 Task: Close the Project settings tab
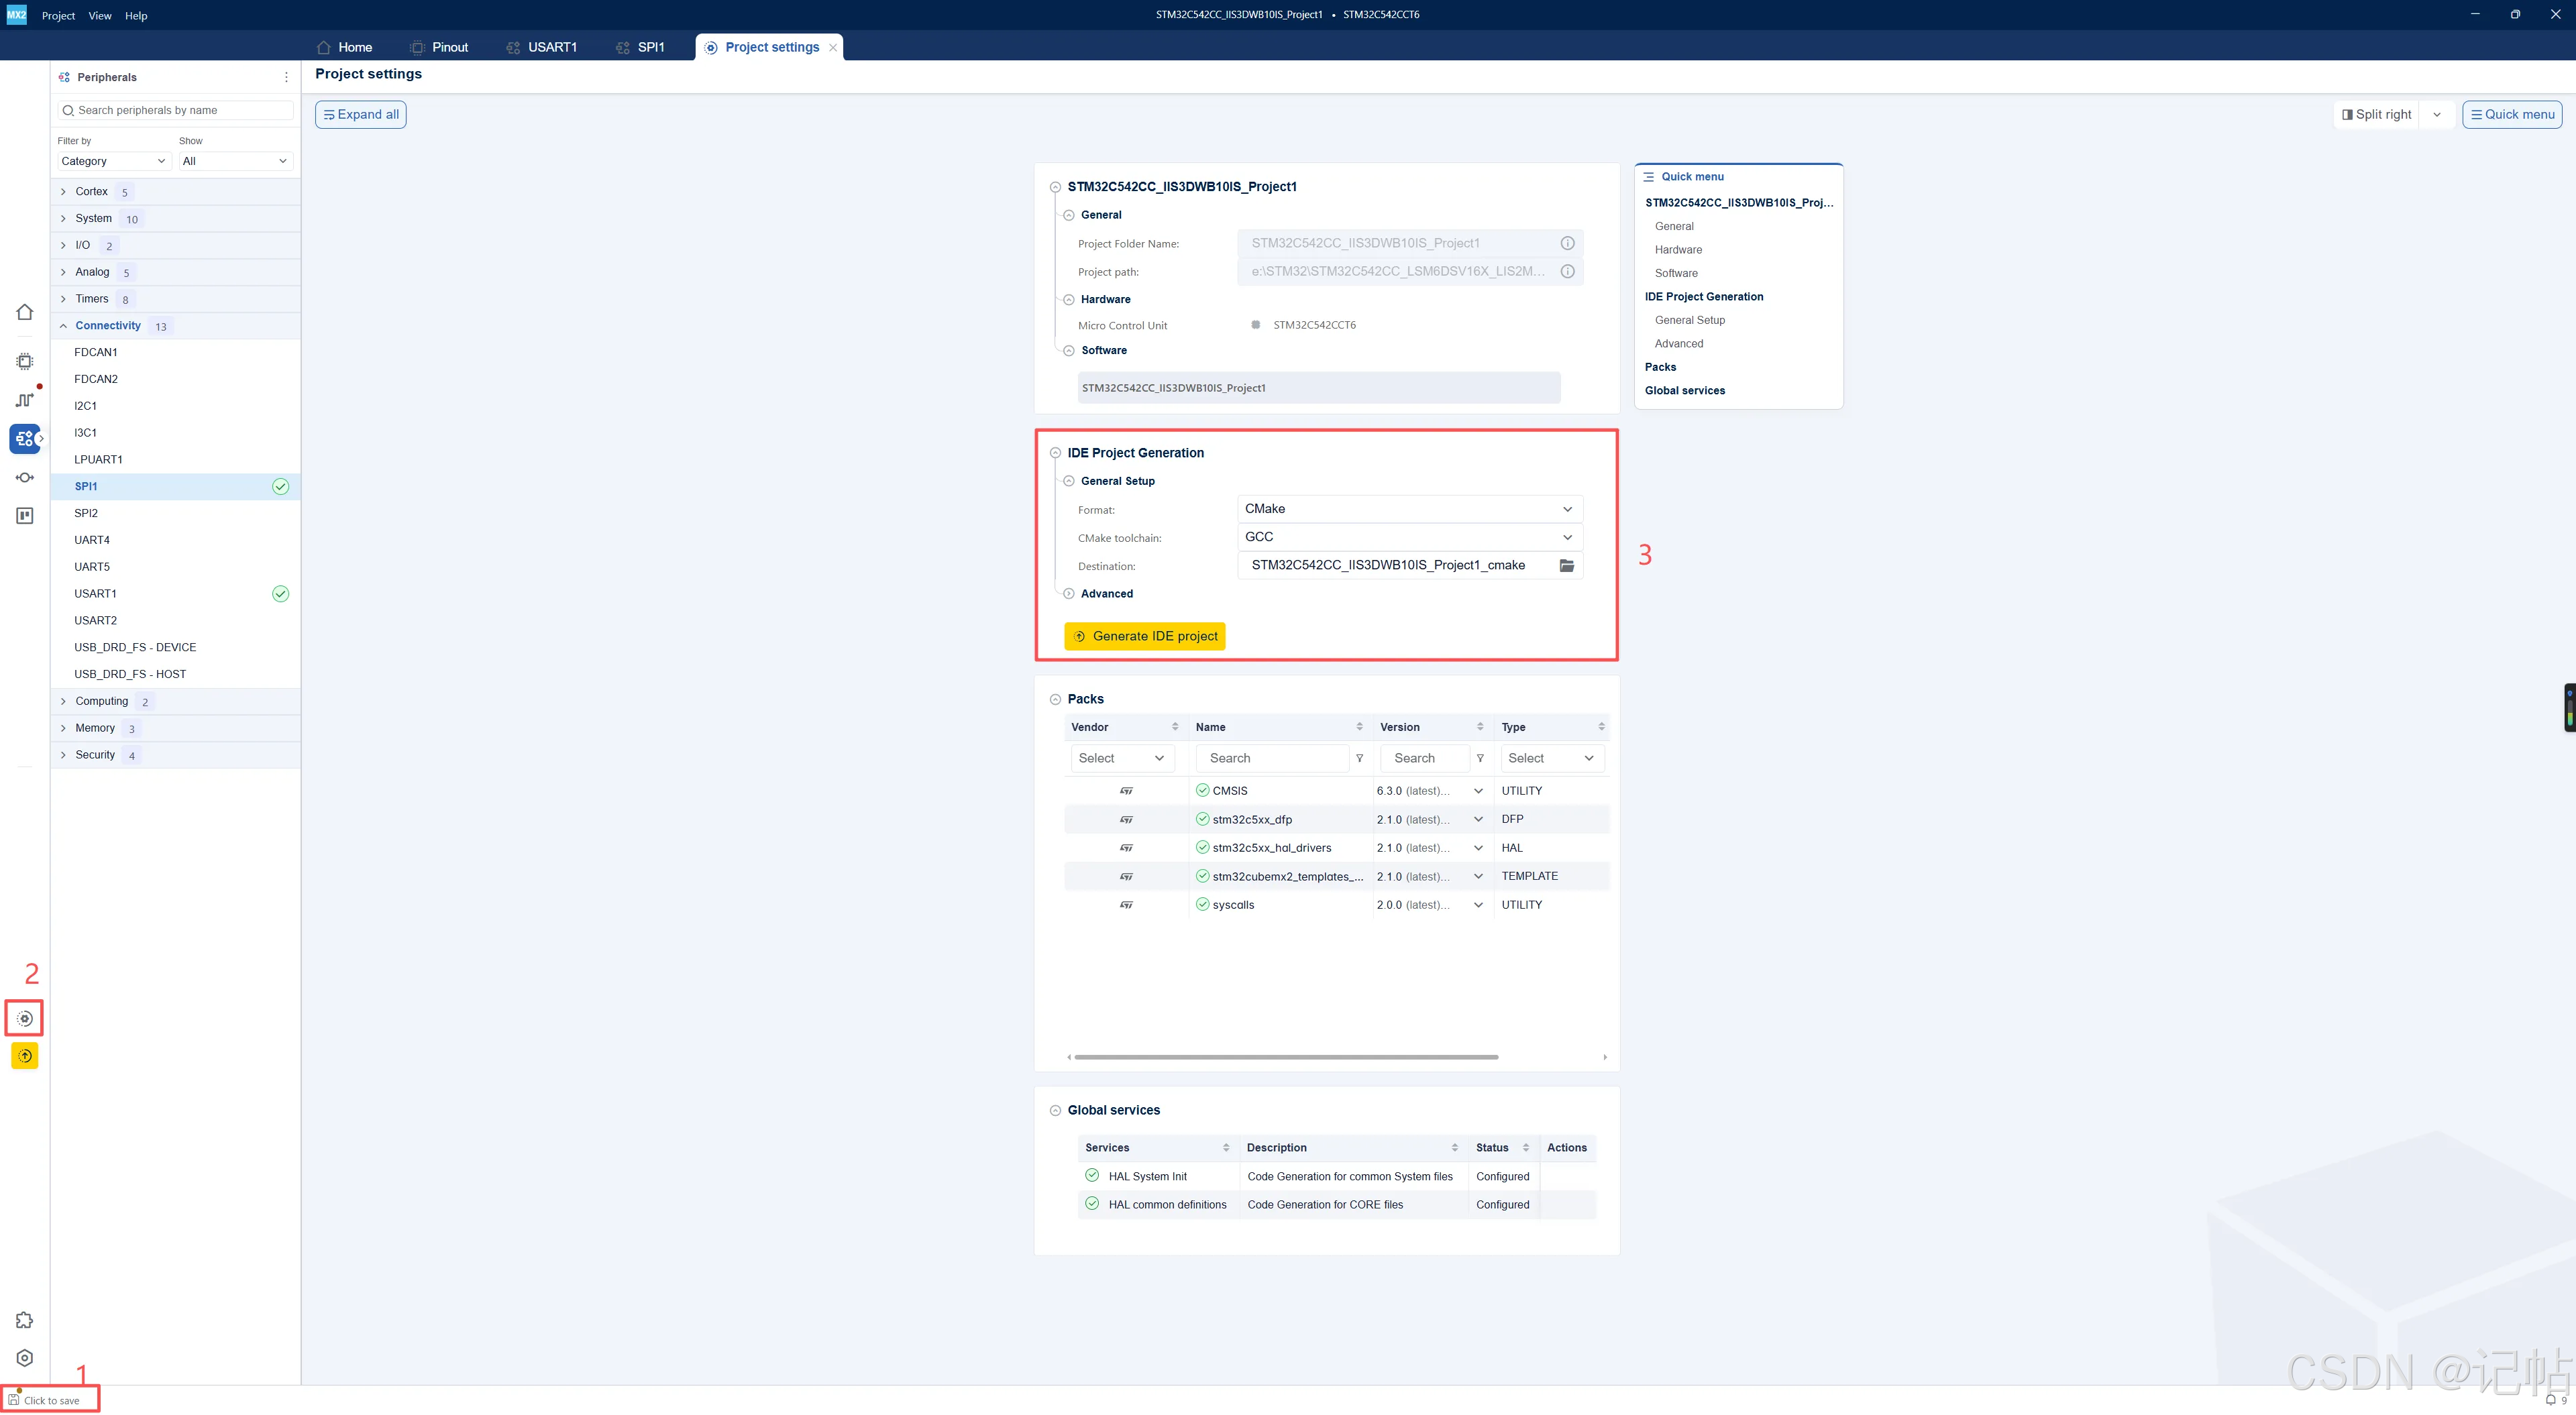tap(833, 47)
